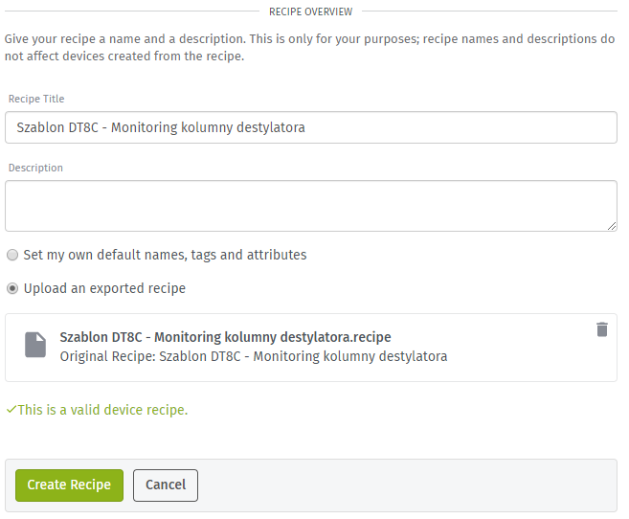Click the green checkmark validation icon

click(x=11, y=410)
